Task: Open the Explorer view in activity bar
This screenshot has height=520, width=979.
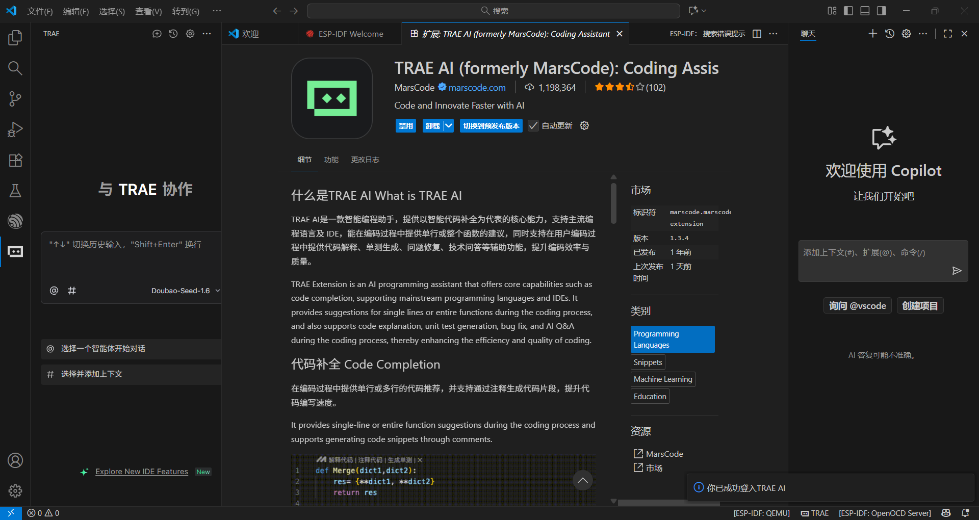Action: tap(15, 38)
